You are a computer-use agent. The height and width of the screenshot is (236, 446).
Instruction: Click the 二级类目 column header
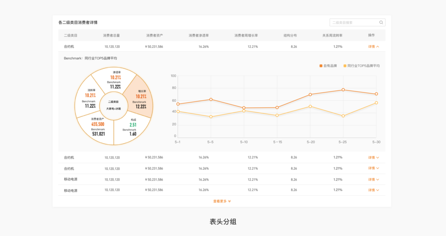[x=71, y=36]
